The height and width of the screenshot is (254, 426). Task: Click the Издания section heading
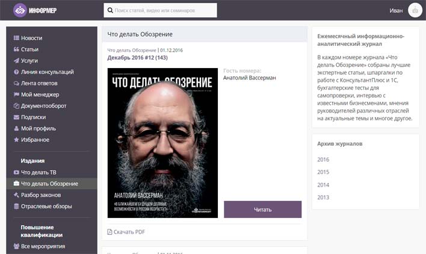tap(32, 161)
